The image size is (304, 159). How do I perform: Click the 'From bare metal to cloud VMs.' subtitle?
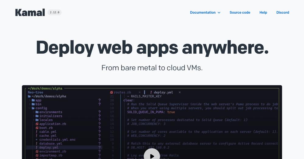tap(152, 68)
